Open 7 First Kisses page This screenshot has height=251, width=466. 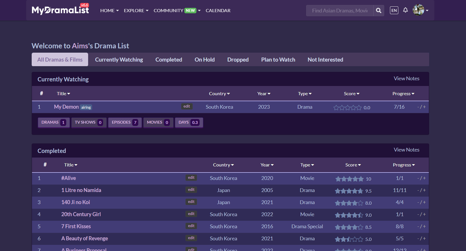tap(76, 226)
